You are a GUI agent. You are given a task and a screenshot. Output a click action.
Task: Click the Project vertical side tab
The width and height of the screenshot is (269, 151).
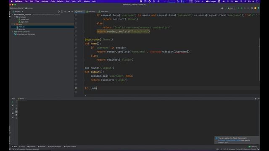coord(10,14)
